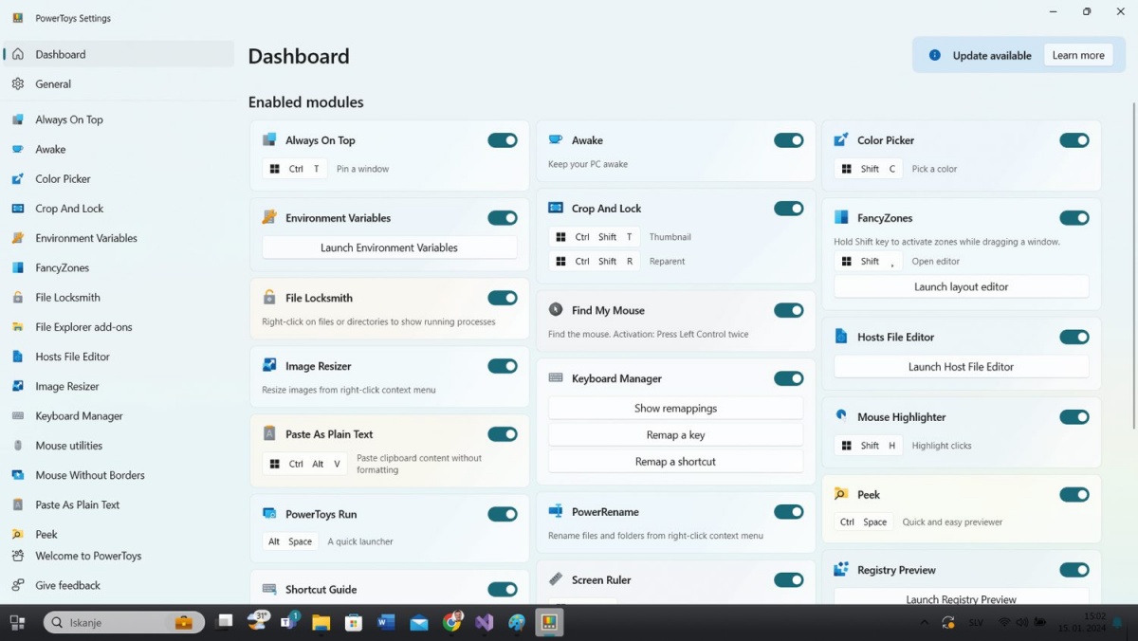Click the PowerRename card icon
This screenshot has width=1138, height=641.
556,512
